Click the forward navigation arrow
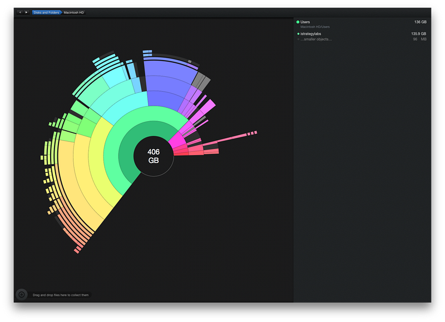Screen dimensions: 445x322 (x=26, y=12)
